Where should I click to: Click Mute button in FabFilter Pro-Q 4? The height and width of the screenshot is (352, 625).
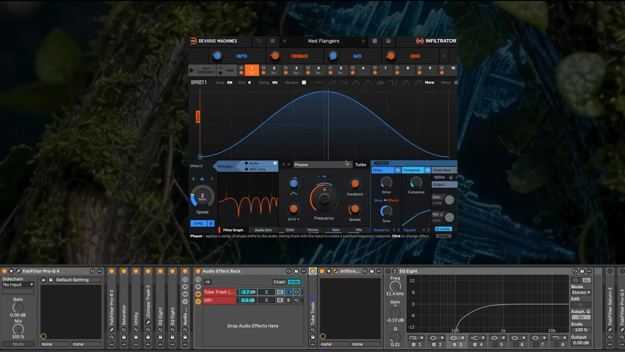[x=18, y=344]
